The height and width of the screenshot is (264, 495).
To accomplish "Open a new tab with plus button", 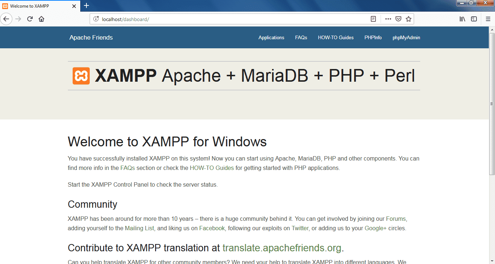I will coord(86,5).
